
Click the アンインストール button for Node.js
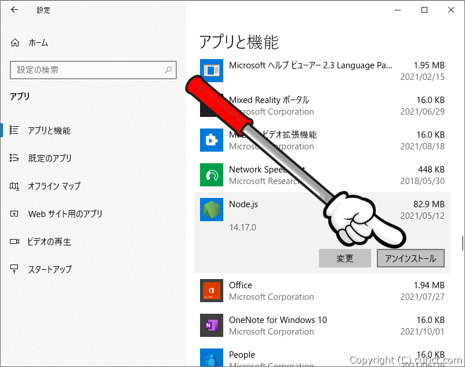[410, 258]
